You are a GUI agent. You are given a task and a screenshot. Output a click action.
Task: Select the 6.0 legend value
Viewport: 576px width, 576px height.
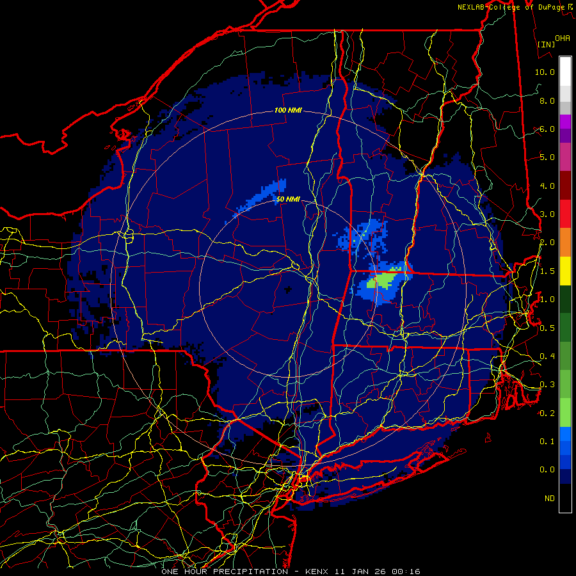(547, 129)
